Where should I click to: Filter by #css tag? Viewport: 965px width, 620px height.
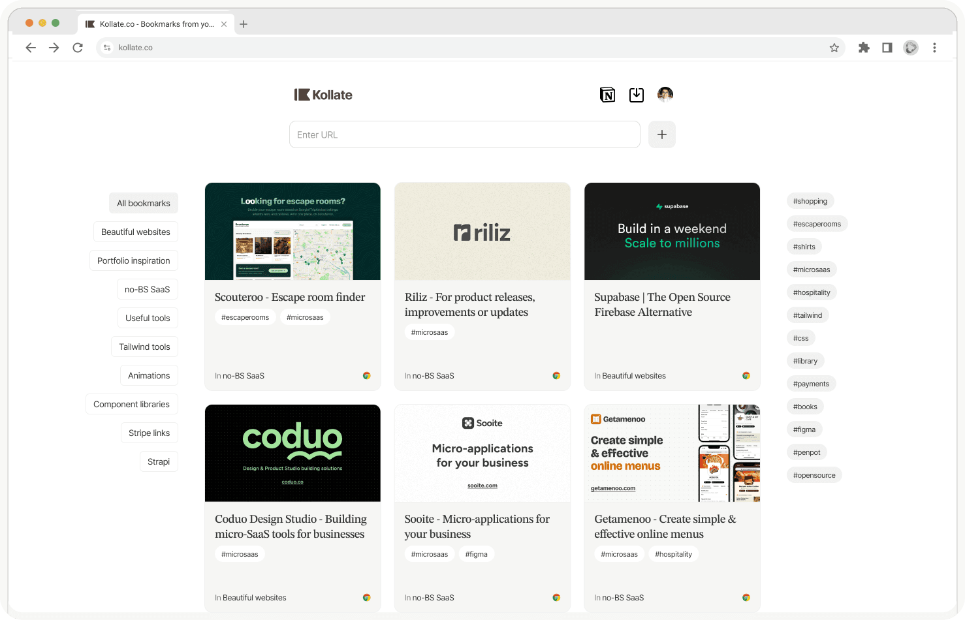[801, 338]
